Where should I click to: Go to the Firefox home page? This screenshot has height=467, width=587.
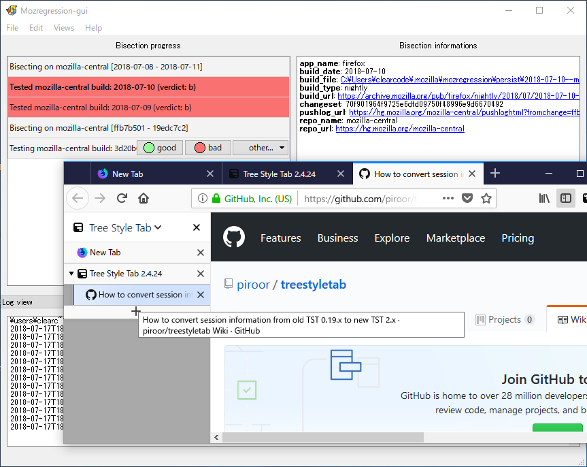pyautogui.click(x=144, y=198)
